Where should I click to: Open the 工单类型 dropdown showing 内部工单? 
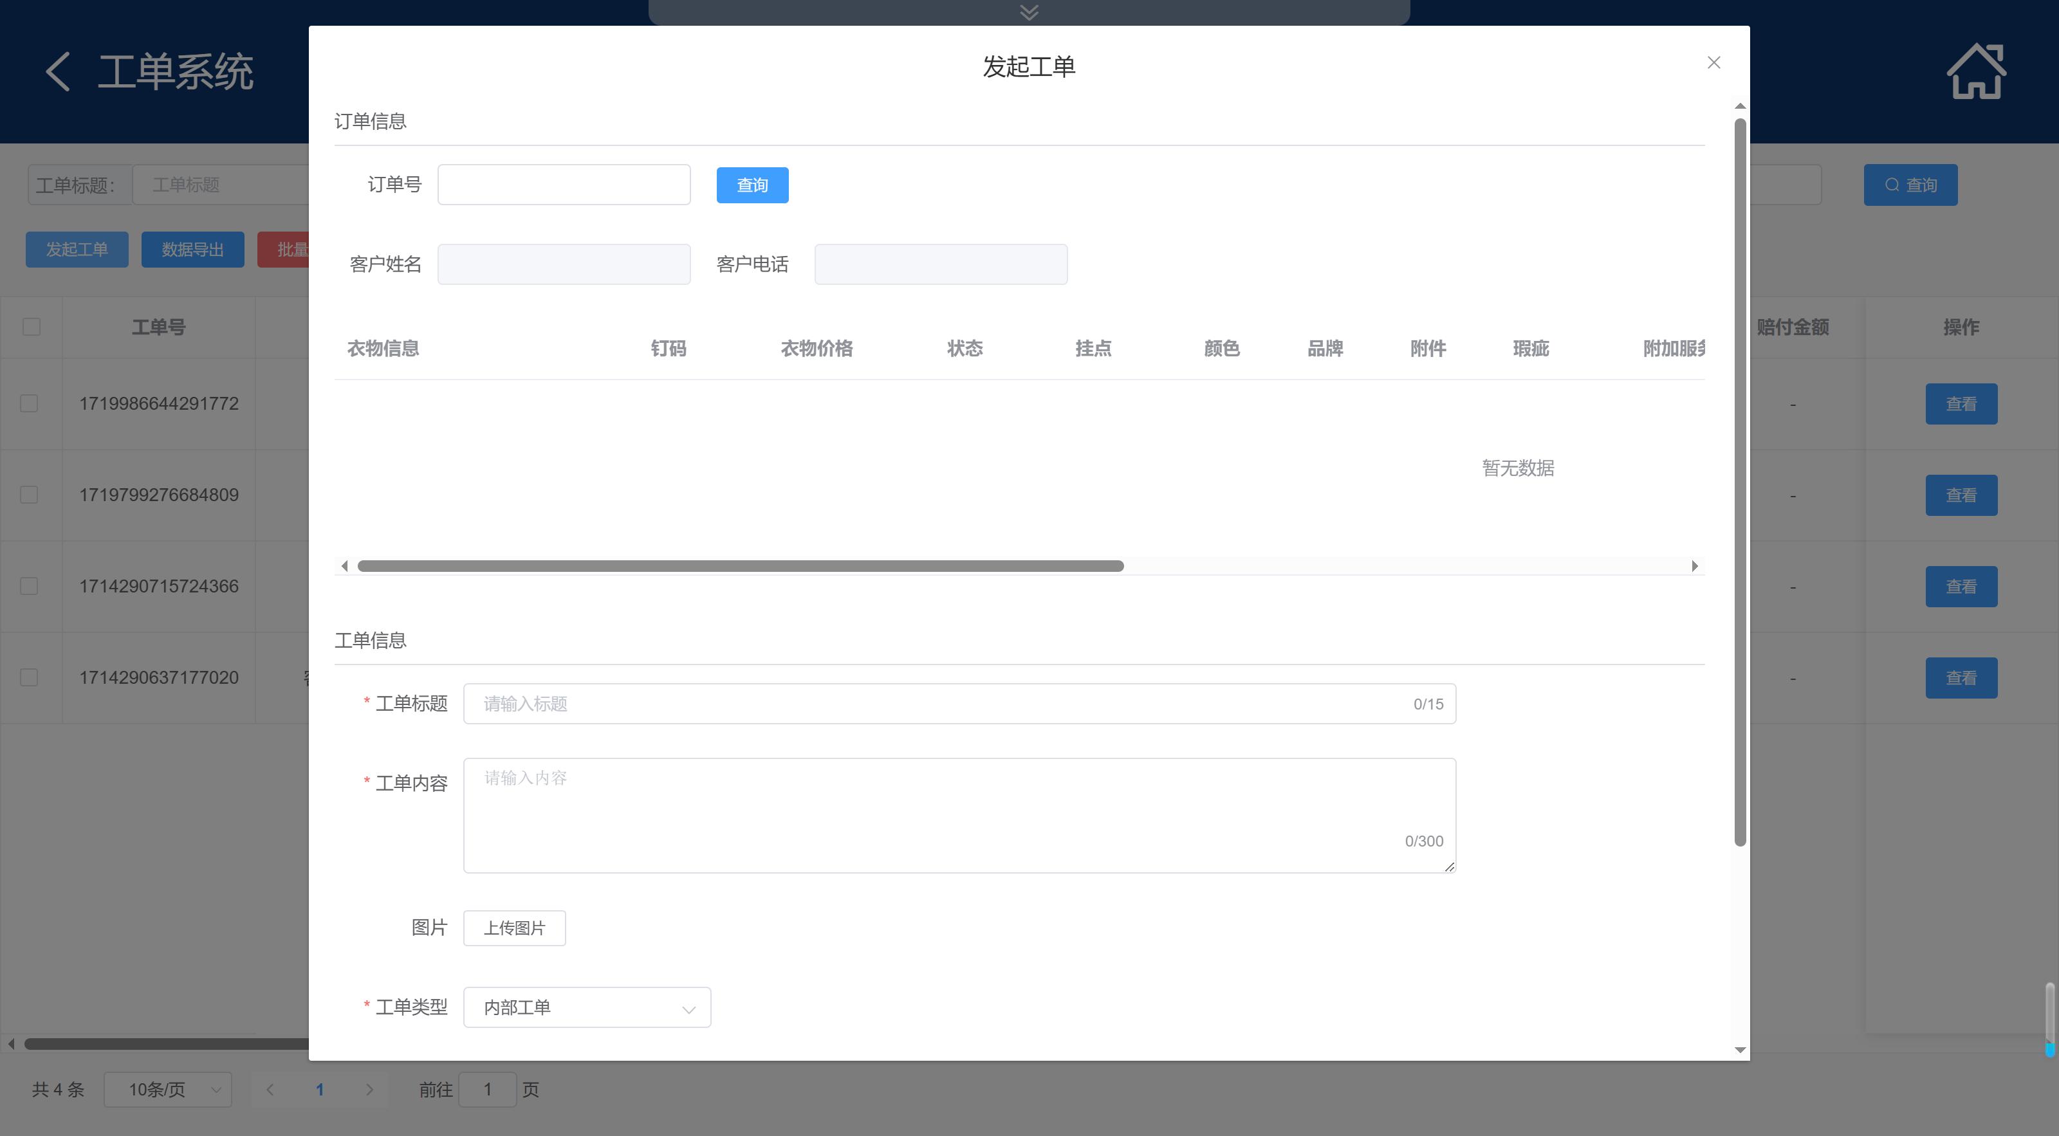tap(587, 1007)
